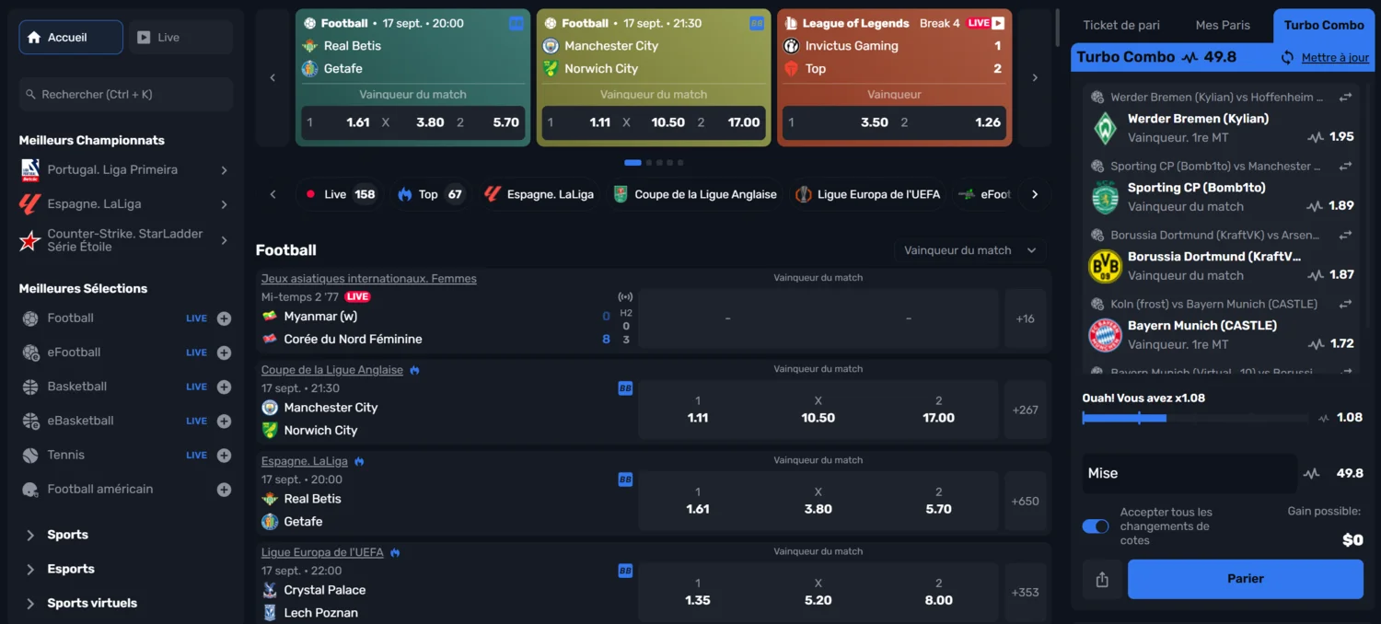Show next featured match in top carousel
Image resolution: width=1381 pixels, height=624 pixels.
[1035, 77]
